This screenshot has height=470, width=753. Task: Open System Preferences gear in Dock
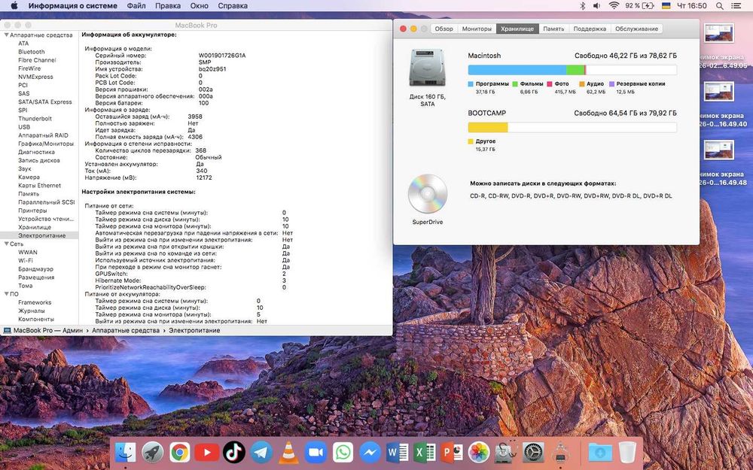click(533, 452)
